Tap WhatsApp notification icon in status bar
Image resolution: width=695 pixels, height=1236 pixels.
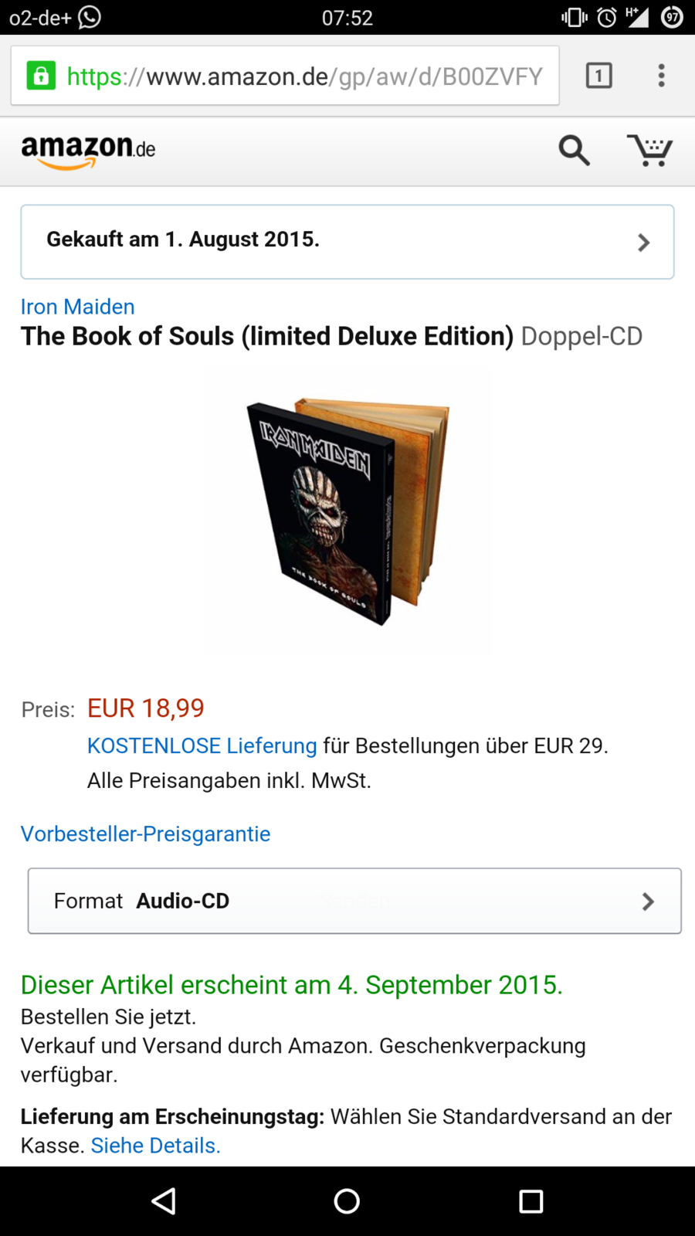point(90,16)
